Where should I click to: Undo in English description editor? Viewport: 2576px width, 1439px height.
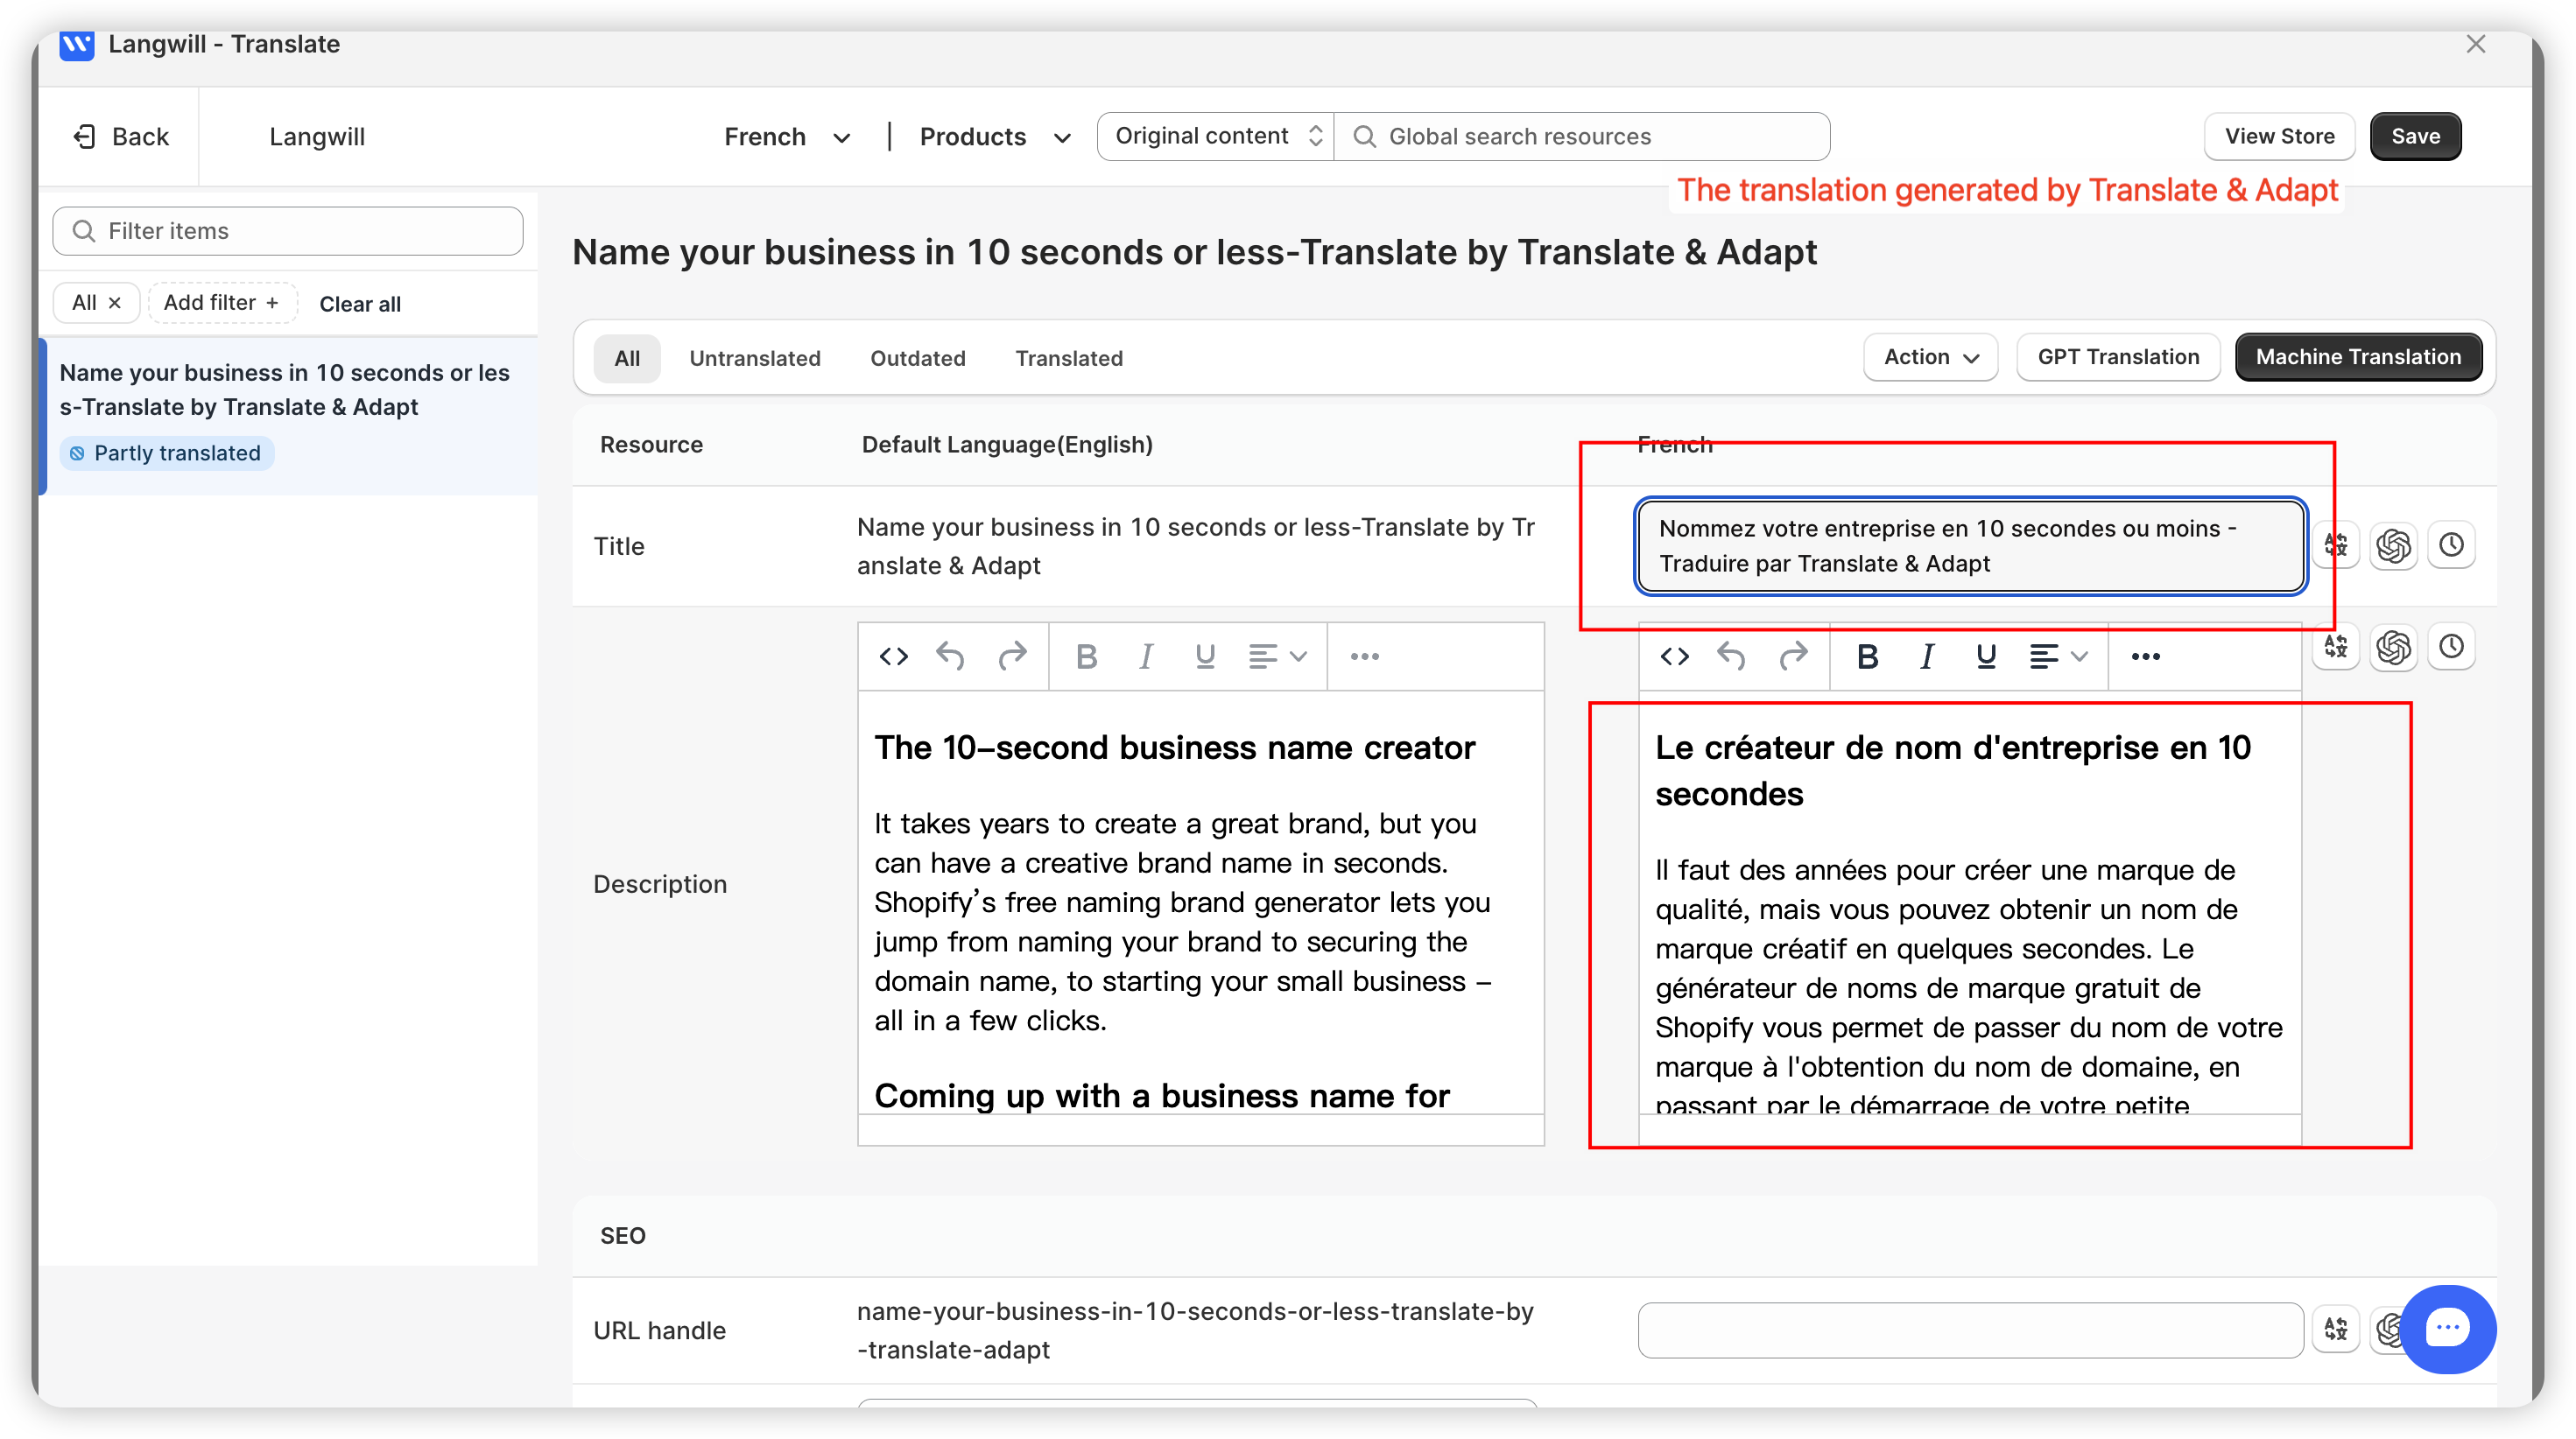tap(951, 656)
